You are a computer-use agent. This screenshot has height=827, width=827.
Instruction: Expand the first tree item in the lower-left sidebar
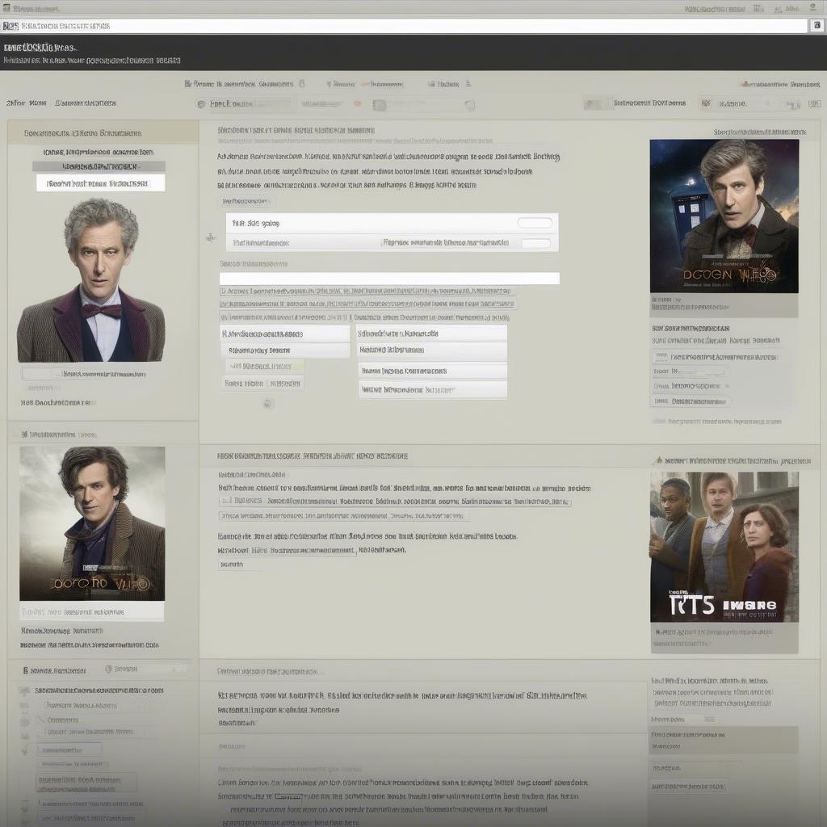pos(24,691)
